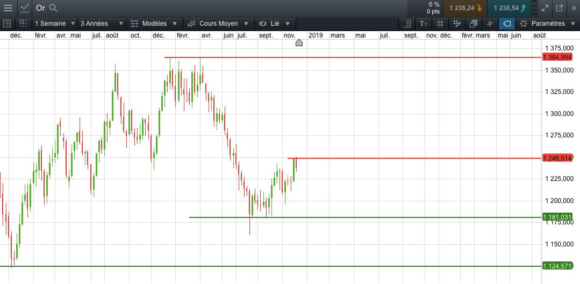Click the Or instrument name
580x284 pixels.
pos(41,8)
